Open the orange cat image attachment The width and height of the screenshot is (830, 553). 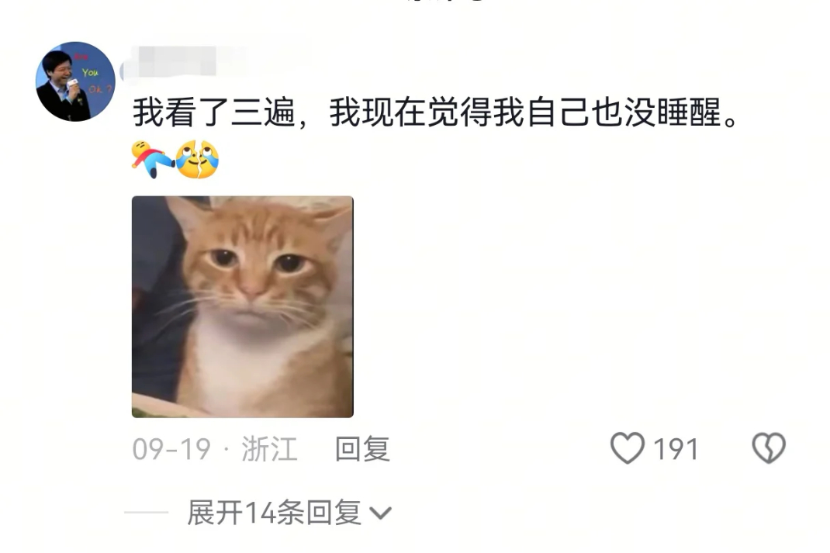(x=243, y=307)
